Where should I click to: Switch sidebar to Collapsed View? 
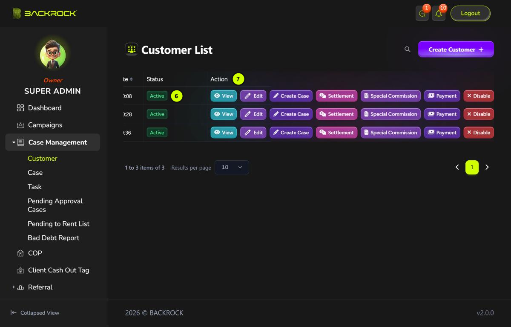(35, 313)
